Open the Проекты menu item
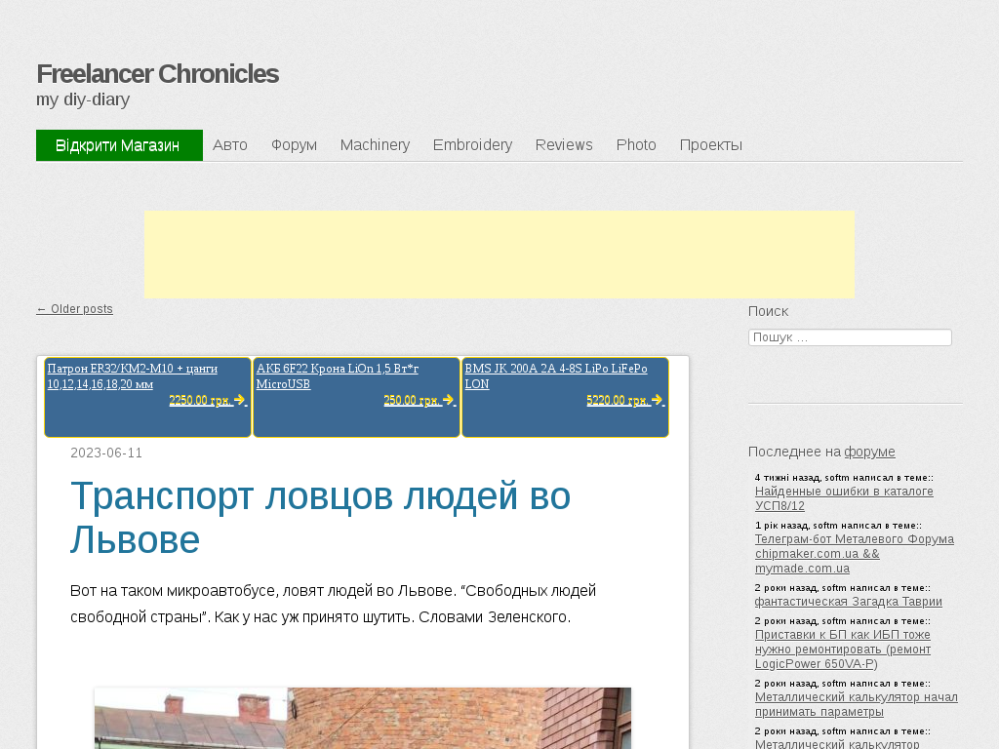The image size is (999, 749). (x=710, y=145)
